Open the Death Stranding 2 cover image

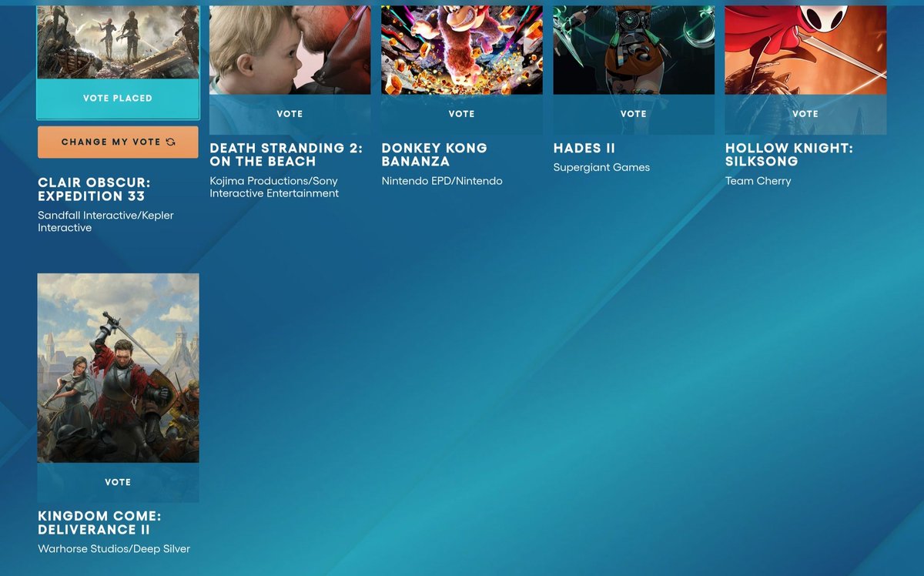290,50
